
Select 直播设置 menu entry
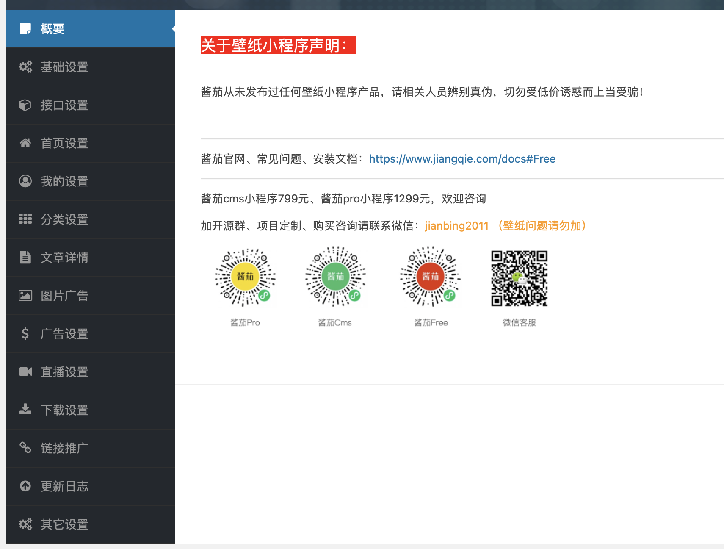tap(91, 372)
